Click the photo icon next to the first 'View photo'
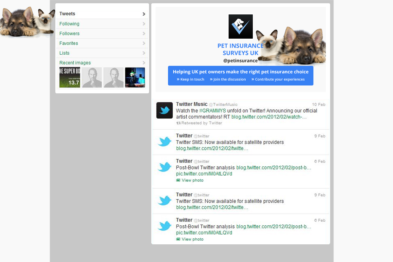 click(x=178, y=180)
